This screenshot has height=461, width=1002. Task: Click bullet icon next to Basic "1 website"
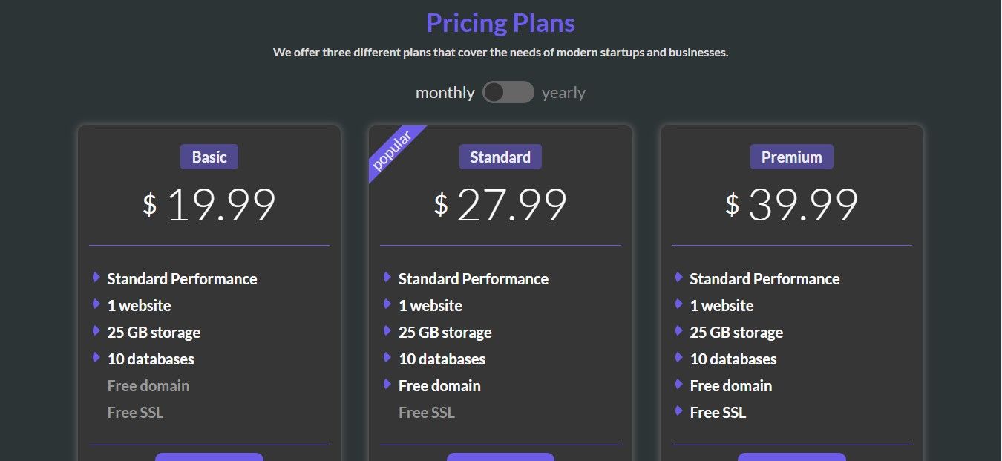coord(96,304)
